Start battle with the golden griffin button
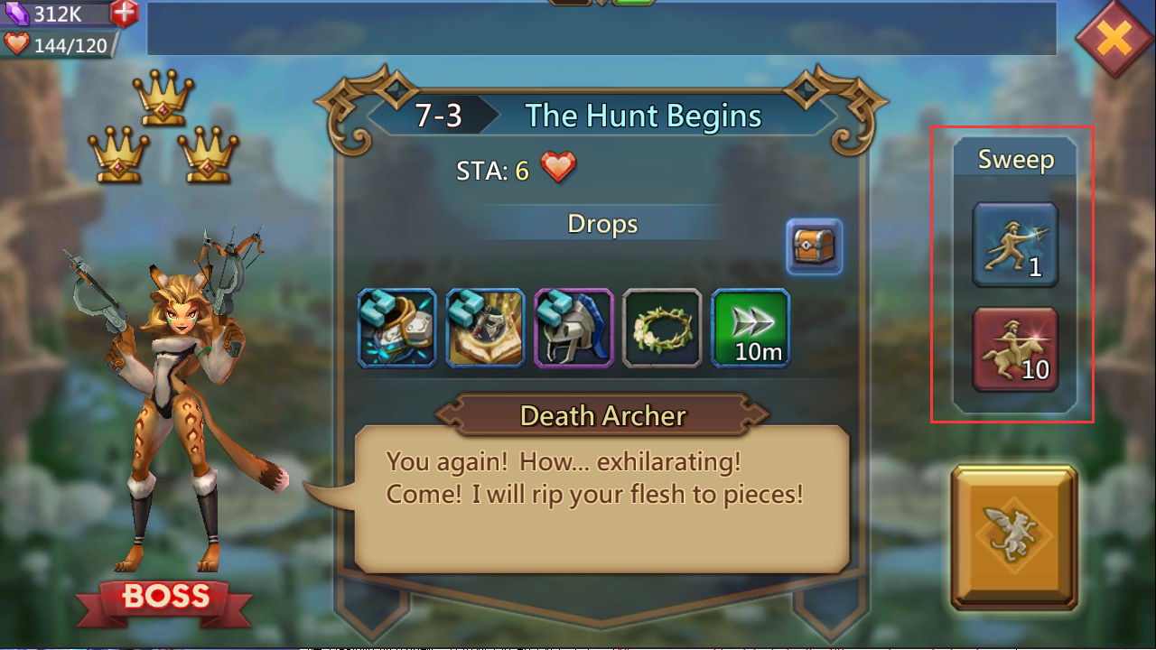 click(x=1014, y=538)
